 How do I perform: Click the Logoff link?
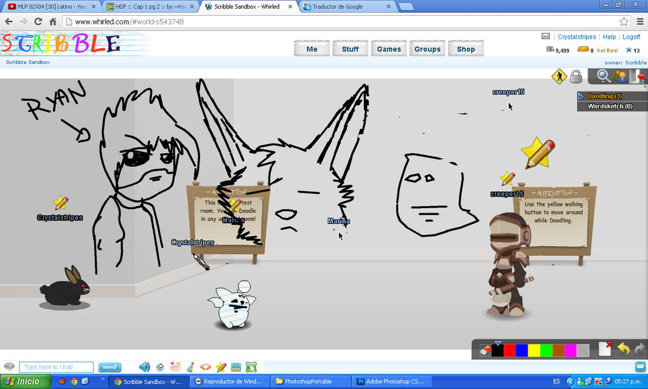pyautogui.click(x=632, y=37)
